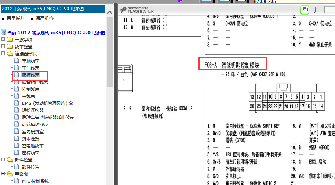Click the F06-A 智能钥匙控制模块 heading
335x185 pixels.
coord(232,65)
